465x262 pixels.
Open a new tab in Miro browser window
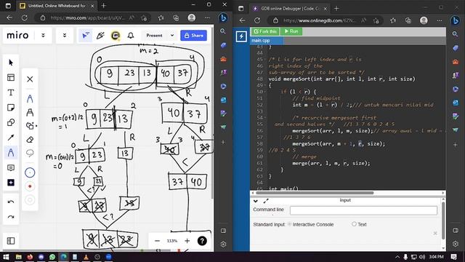[103, 5]
